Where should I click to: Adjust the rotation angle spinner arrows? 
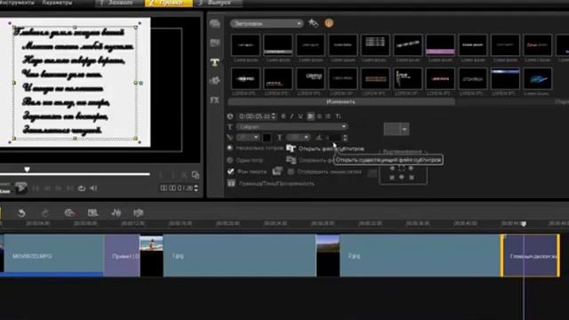[x=345, y=138]
